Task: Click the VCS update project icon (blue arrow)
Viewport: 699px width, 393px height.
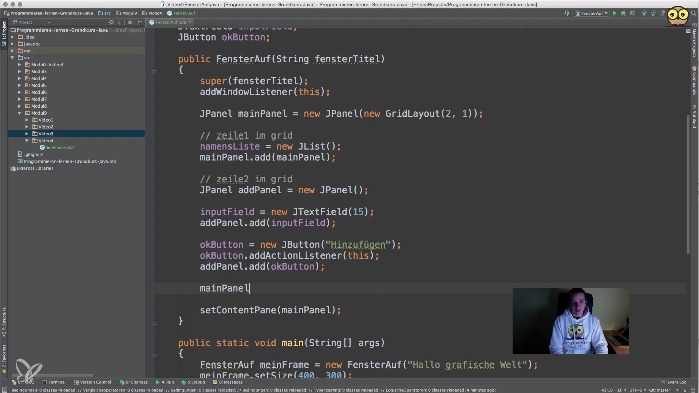Action: tap(644, 13)
